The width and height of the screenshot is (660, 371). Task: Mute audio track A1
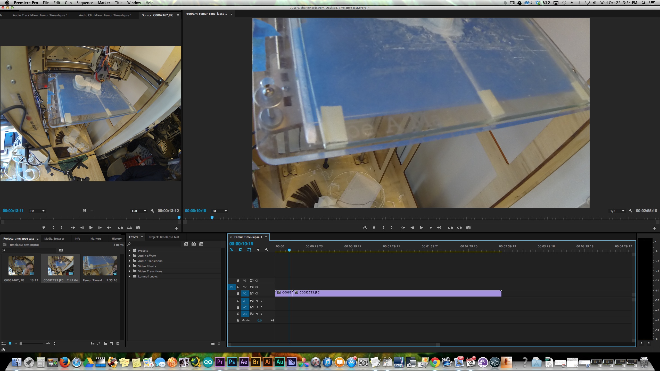[x=257, y=301]
